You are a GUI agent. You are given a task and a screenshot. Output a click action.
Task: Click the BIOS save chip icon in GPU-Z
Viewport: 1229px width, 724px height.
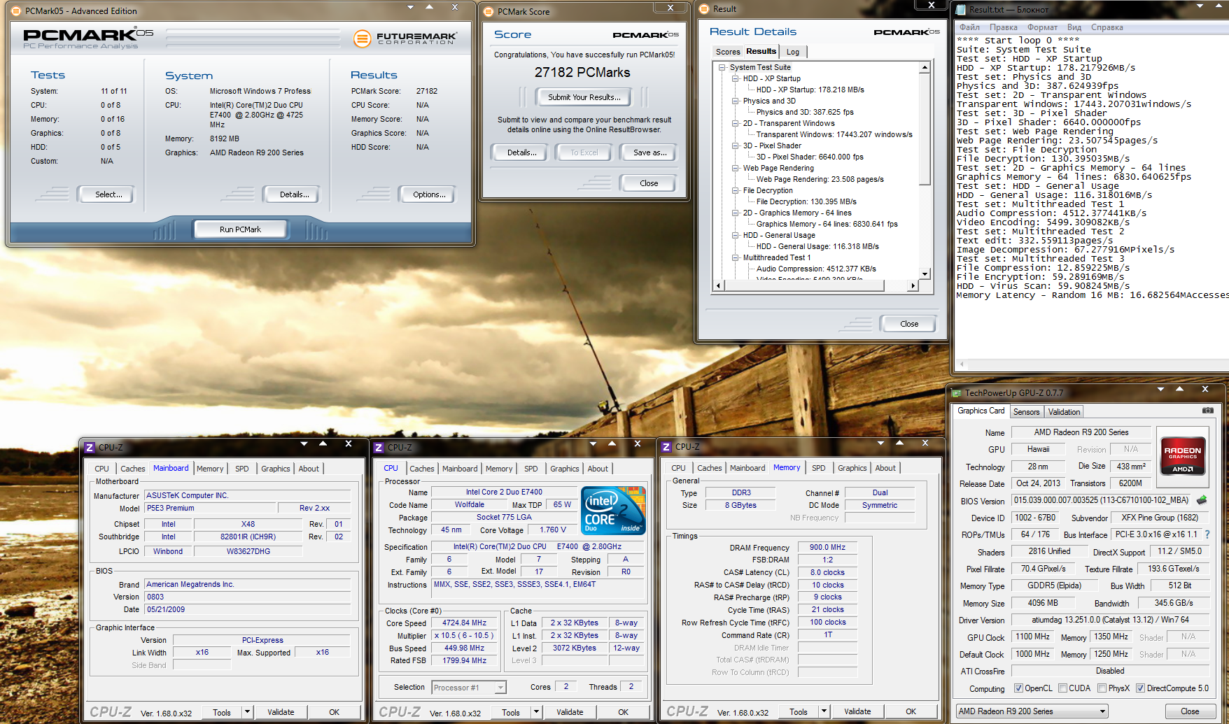(x=1202, y=500)
